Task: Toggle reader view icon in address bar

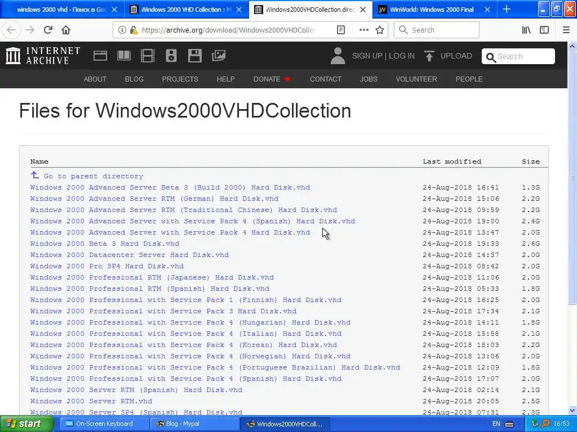Action: 341,30
